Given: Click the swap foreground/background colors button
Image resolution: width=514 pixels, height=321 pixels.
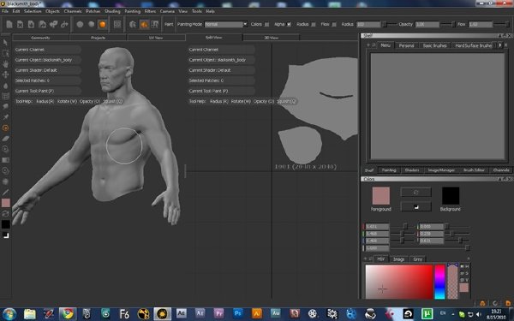Looking at the screenshot, I should point(415,193).
